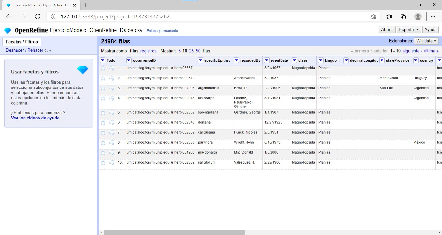
Task: Click the project name EjercicioModelo_OpenRefine_Datos csv
Action: (96, 30)
